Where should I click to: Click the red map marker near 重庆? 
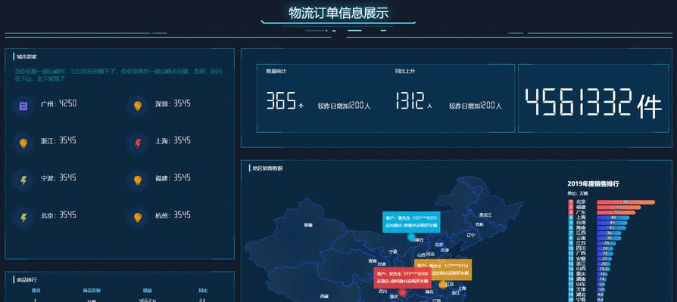pos(403,293)
